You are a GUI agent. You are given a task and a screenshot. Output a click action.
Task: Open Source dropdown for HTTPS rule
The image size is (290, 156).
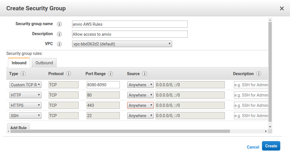tap(140, 105)
